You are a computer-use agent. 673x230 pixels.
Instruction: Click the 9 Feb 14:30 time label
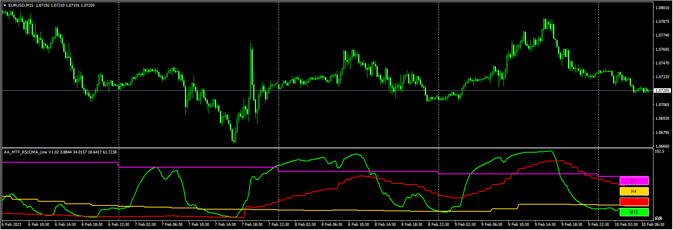click(x=545, y=225)
